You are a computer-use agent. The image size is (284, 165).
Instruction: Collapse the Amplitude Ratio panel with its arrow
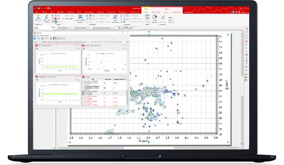[x=75, y=77]
